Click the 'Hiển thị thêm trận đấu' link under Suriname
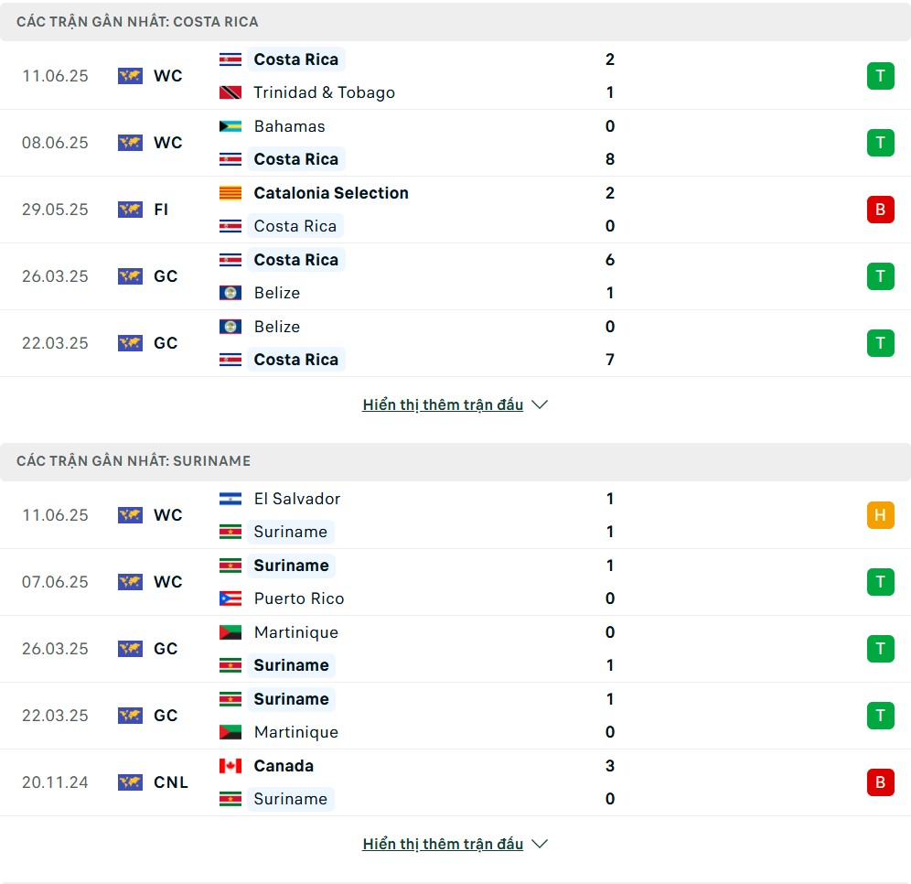The height and width of the screenshot is (884, 911). (x=443, y=844)
